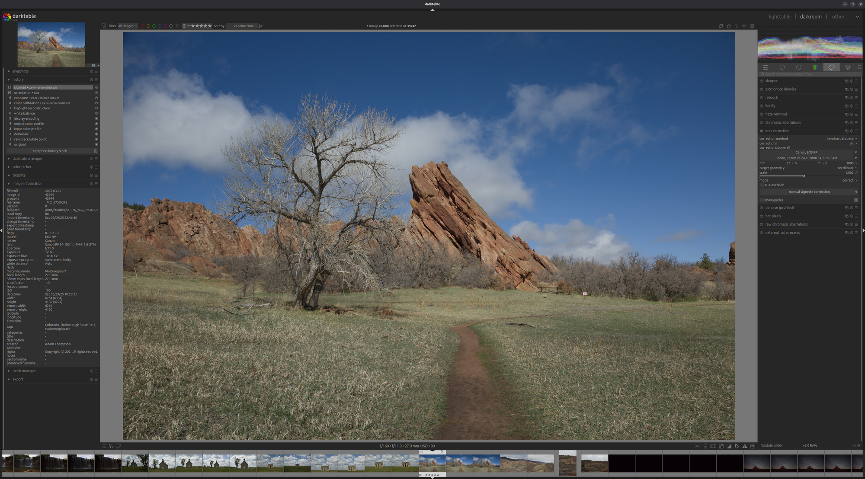Image resolution: width=865 pixels, height=479 pixels.
Task: Toggle the softproofing icon in the bottom bar
Action: point(730,446)
